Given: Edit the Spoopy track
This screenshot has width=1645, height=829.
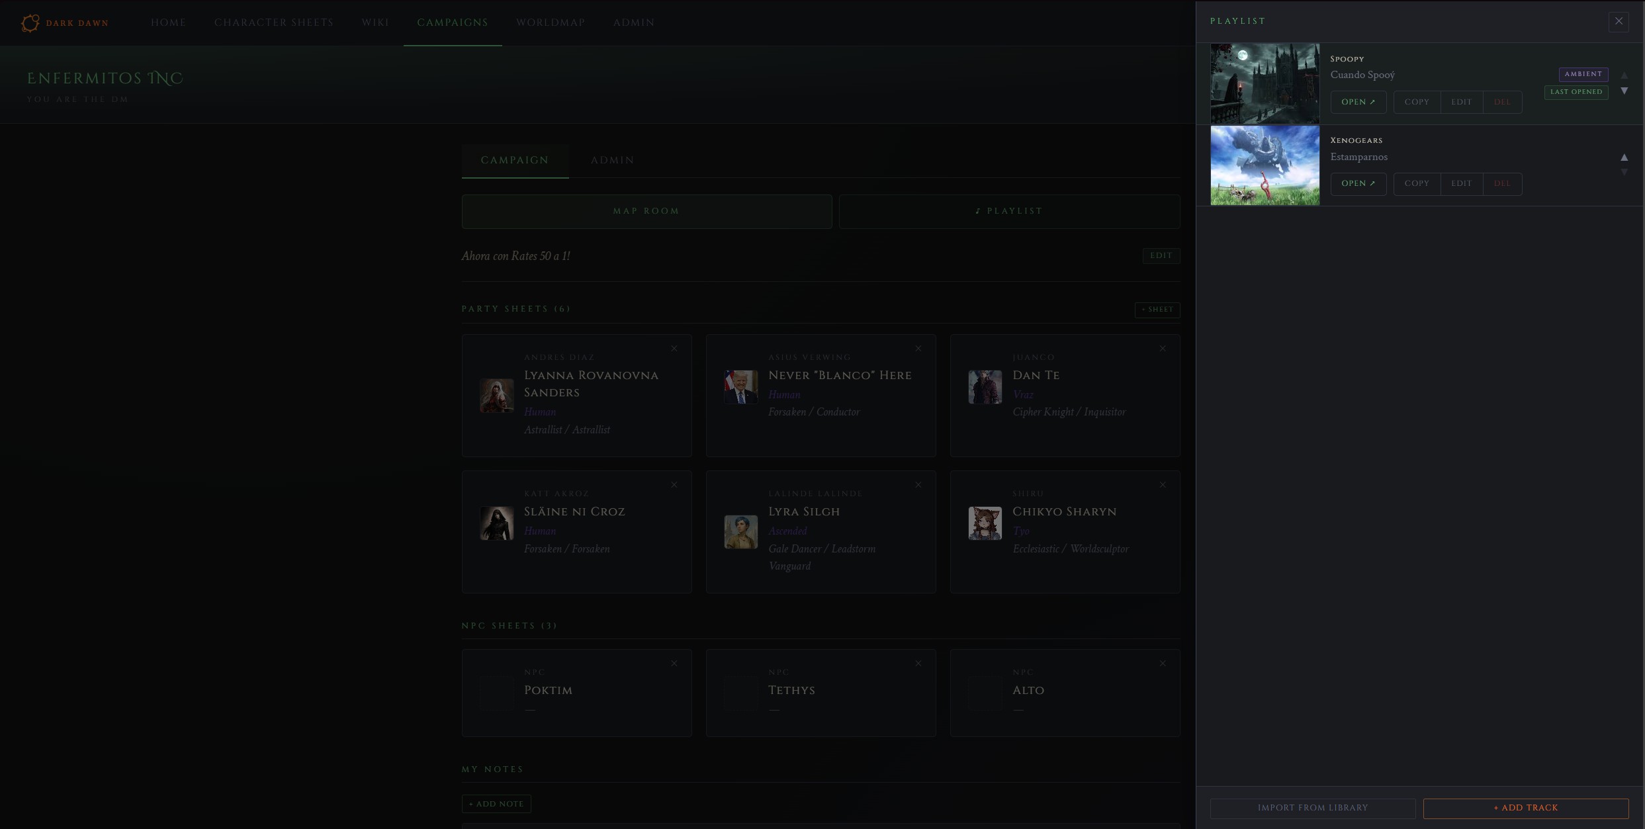Looking at the screenshot, I should (1461, 102).
